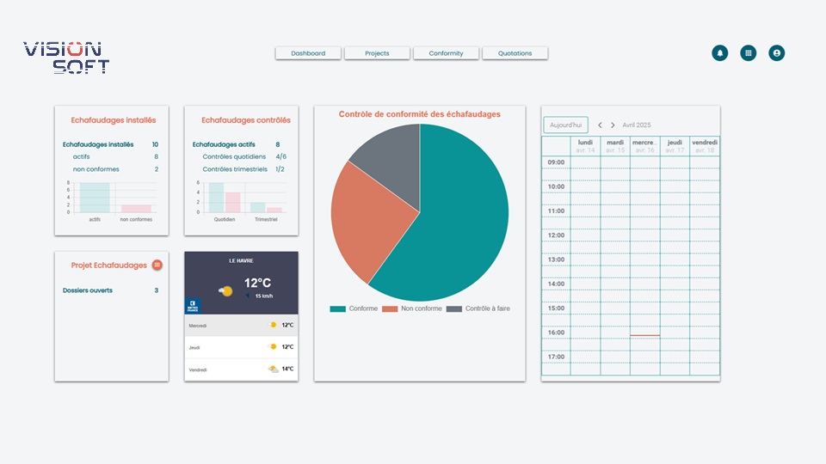Select the Mercredi forecast row
826x464 pixels.
click(241, 326)
